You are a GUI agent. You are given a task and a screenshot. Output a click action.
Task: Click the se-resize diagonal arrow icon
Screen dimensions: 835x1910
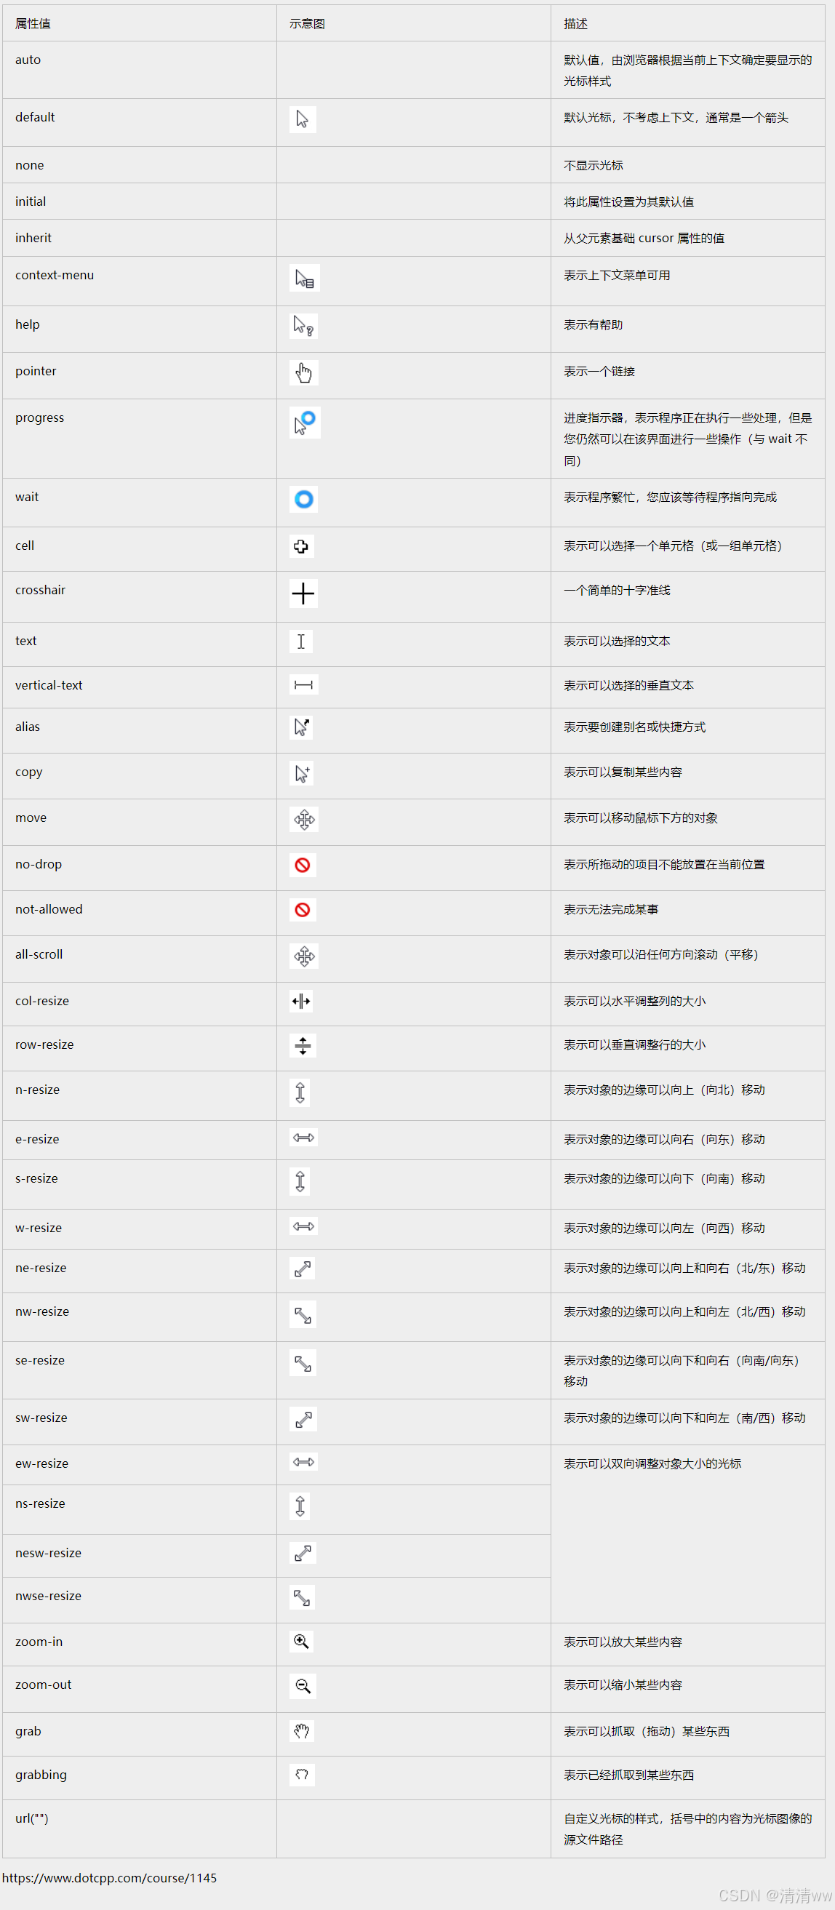(x=303, y=1363)
